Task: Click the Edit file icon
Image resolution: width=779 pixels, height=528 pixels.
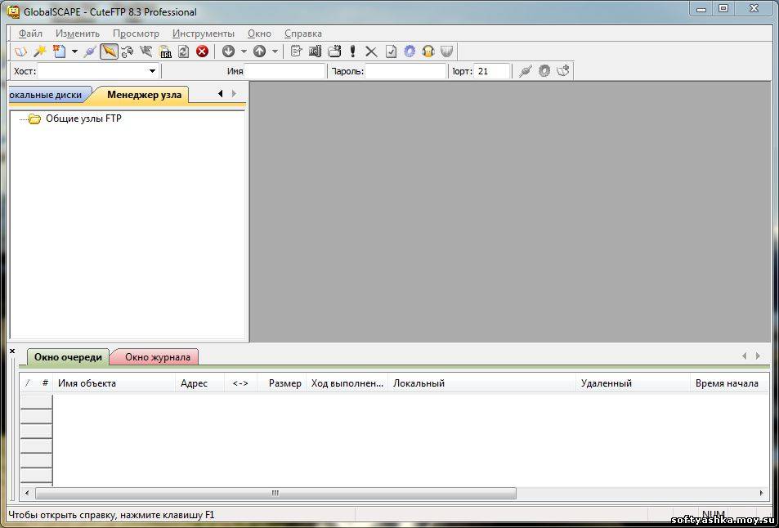Action: (297, 51)
